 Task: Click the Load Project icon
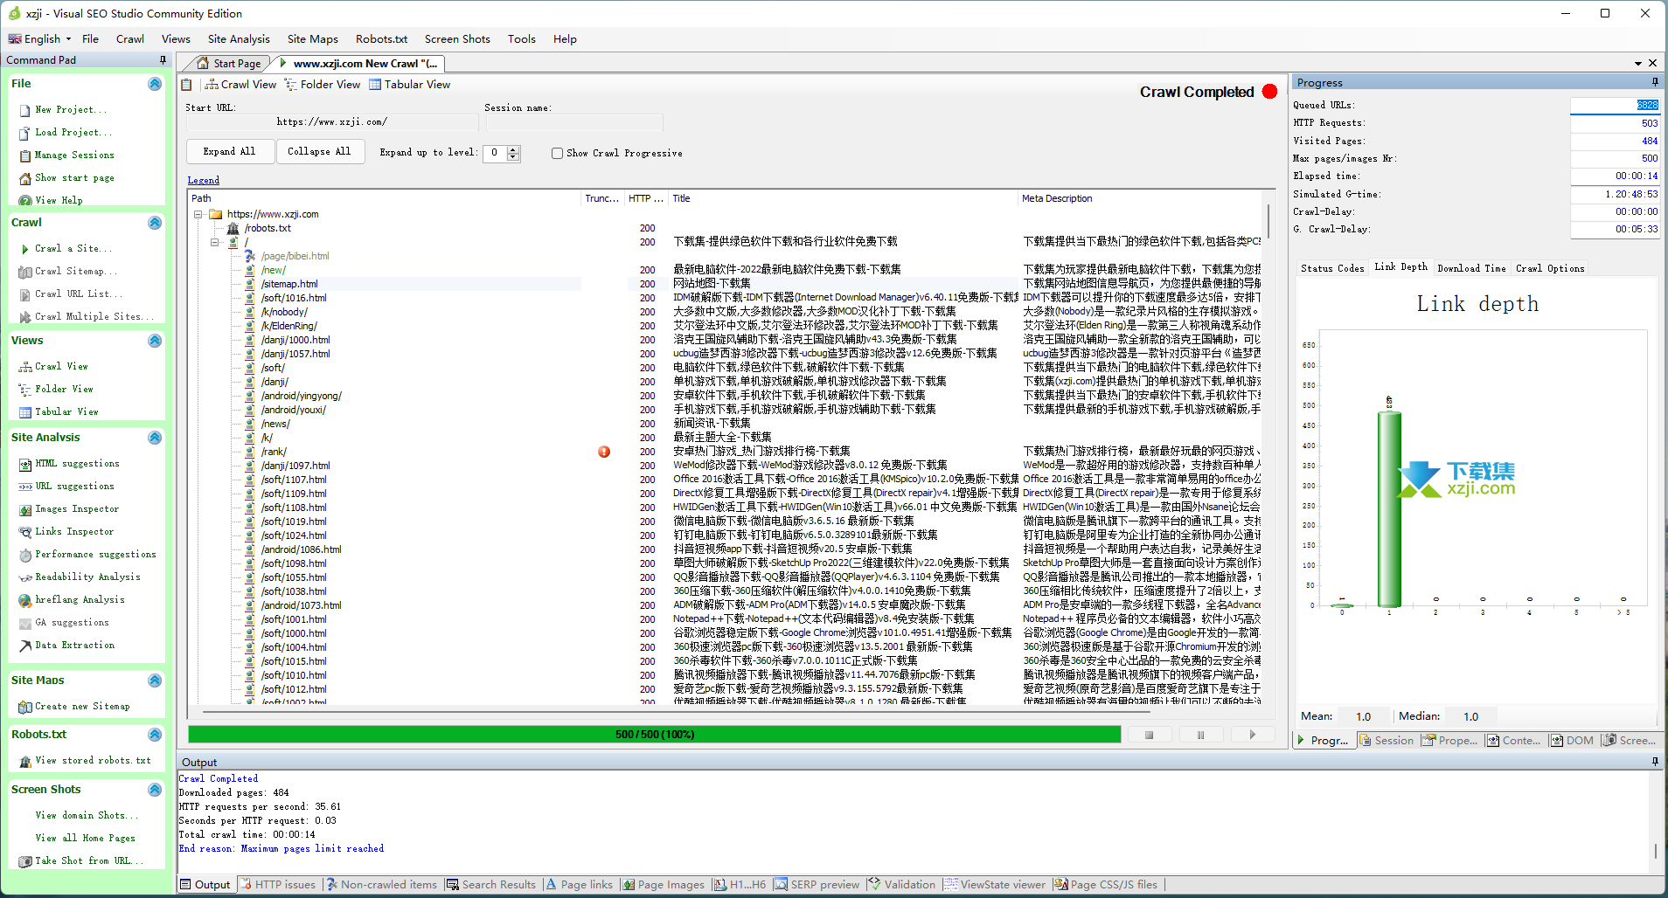click(x=24, y=133)
